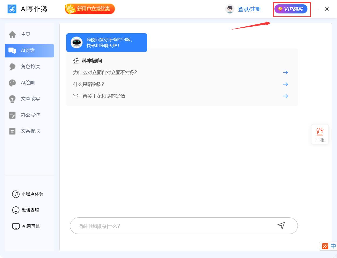This screenshot has width=337, height=258.
Task: Click the VIP购买 button
Action: click(x=291, y=9)
